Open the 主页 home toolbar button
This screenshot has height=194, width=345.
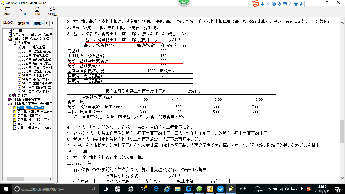tap(37, 11)
